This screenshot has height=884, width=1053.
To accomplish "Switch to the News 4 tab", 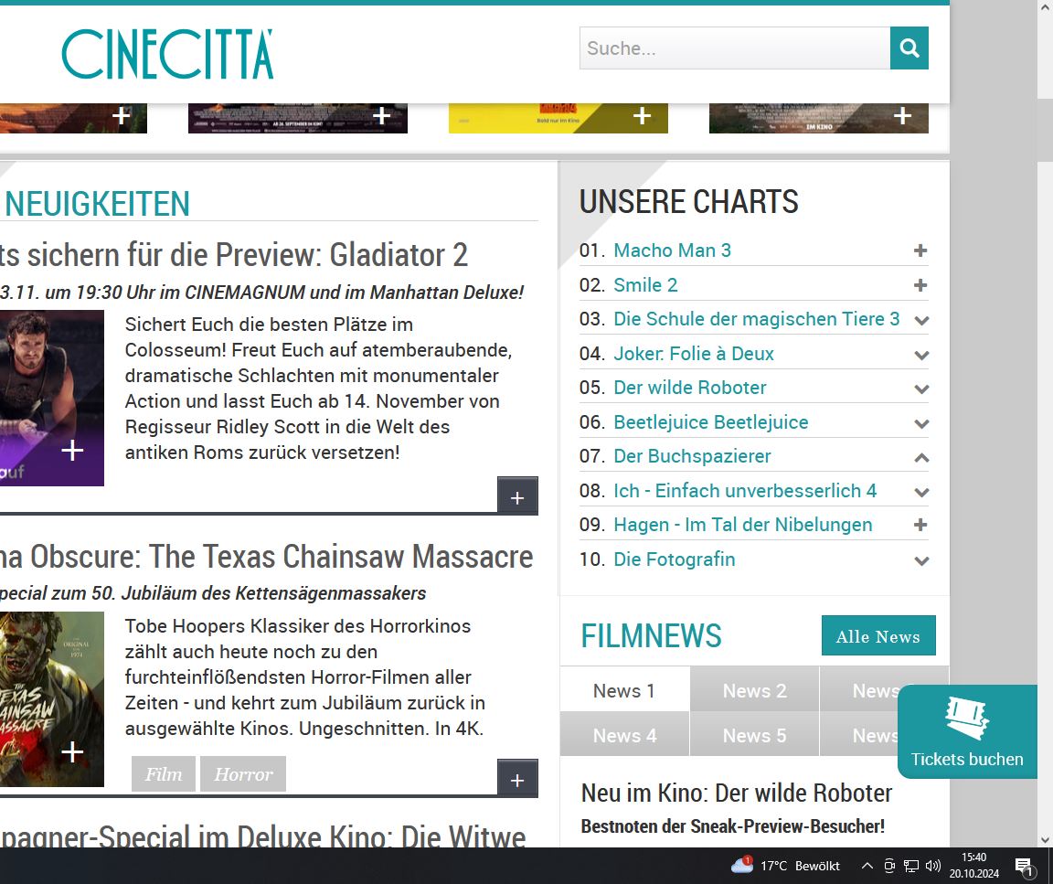I will tap(624, 736).
